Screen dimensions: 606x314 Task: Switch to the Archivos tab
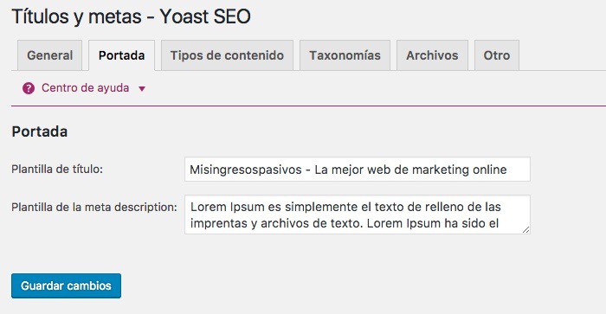coord(432,55)
